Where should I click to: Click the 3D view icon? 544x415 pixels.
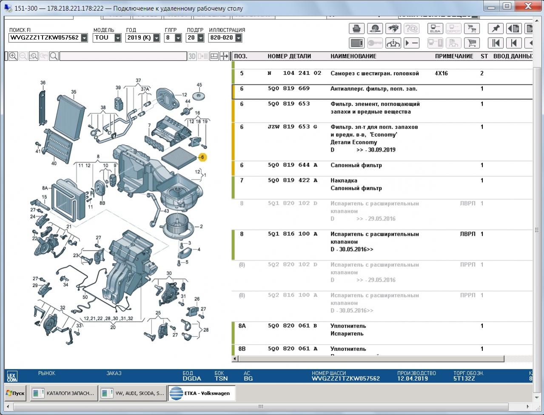(x=192, y=56)
